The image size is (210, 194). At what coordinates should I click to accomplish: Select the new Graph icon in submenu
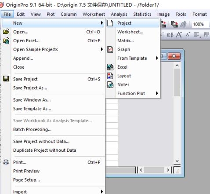click(x=110, y=49)
